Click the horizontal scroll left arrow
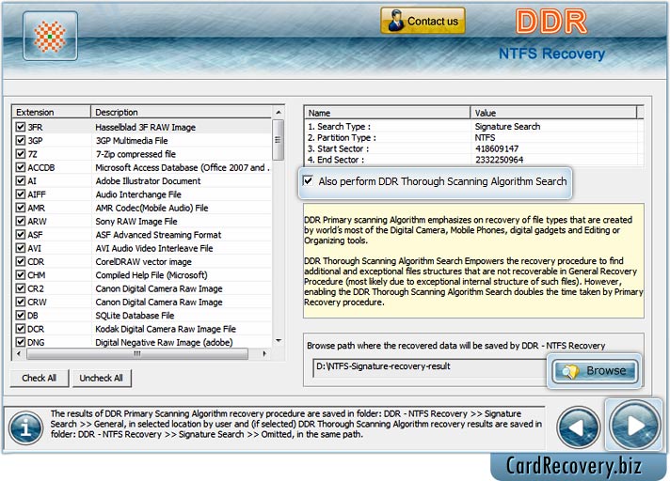This screenshot has height=481, width=670. click(x=19, y=353)
